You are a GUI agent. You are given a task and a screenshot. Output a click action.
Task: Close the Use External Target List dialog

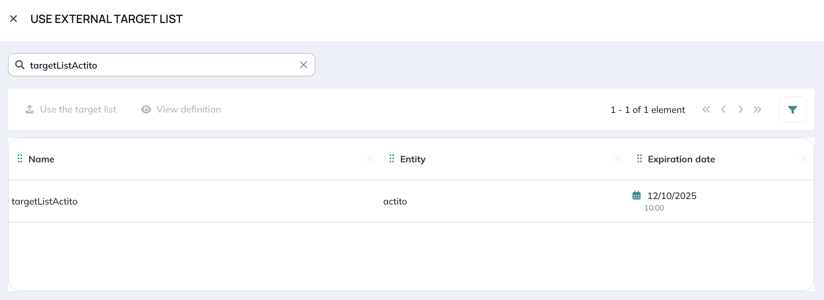pyautogui.click(x=14, y=19)
